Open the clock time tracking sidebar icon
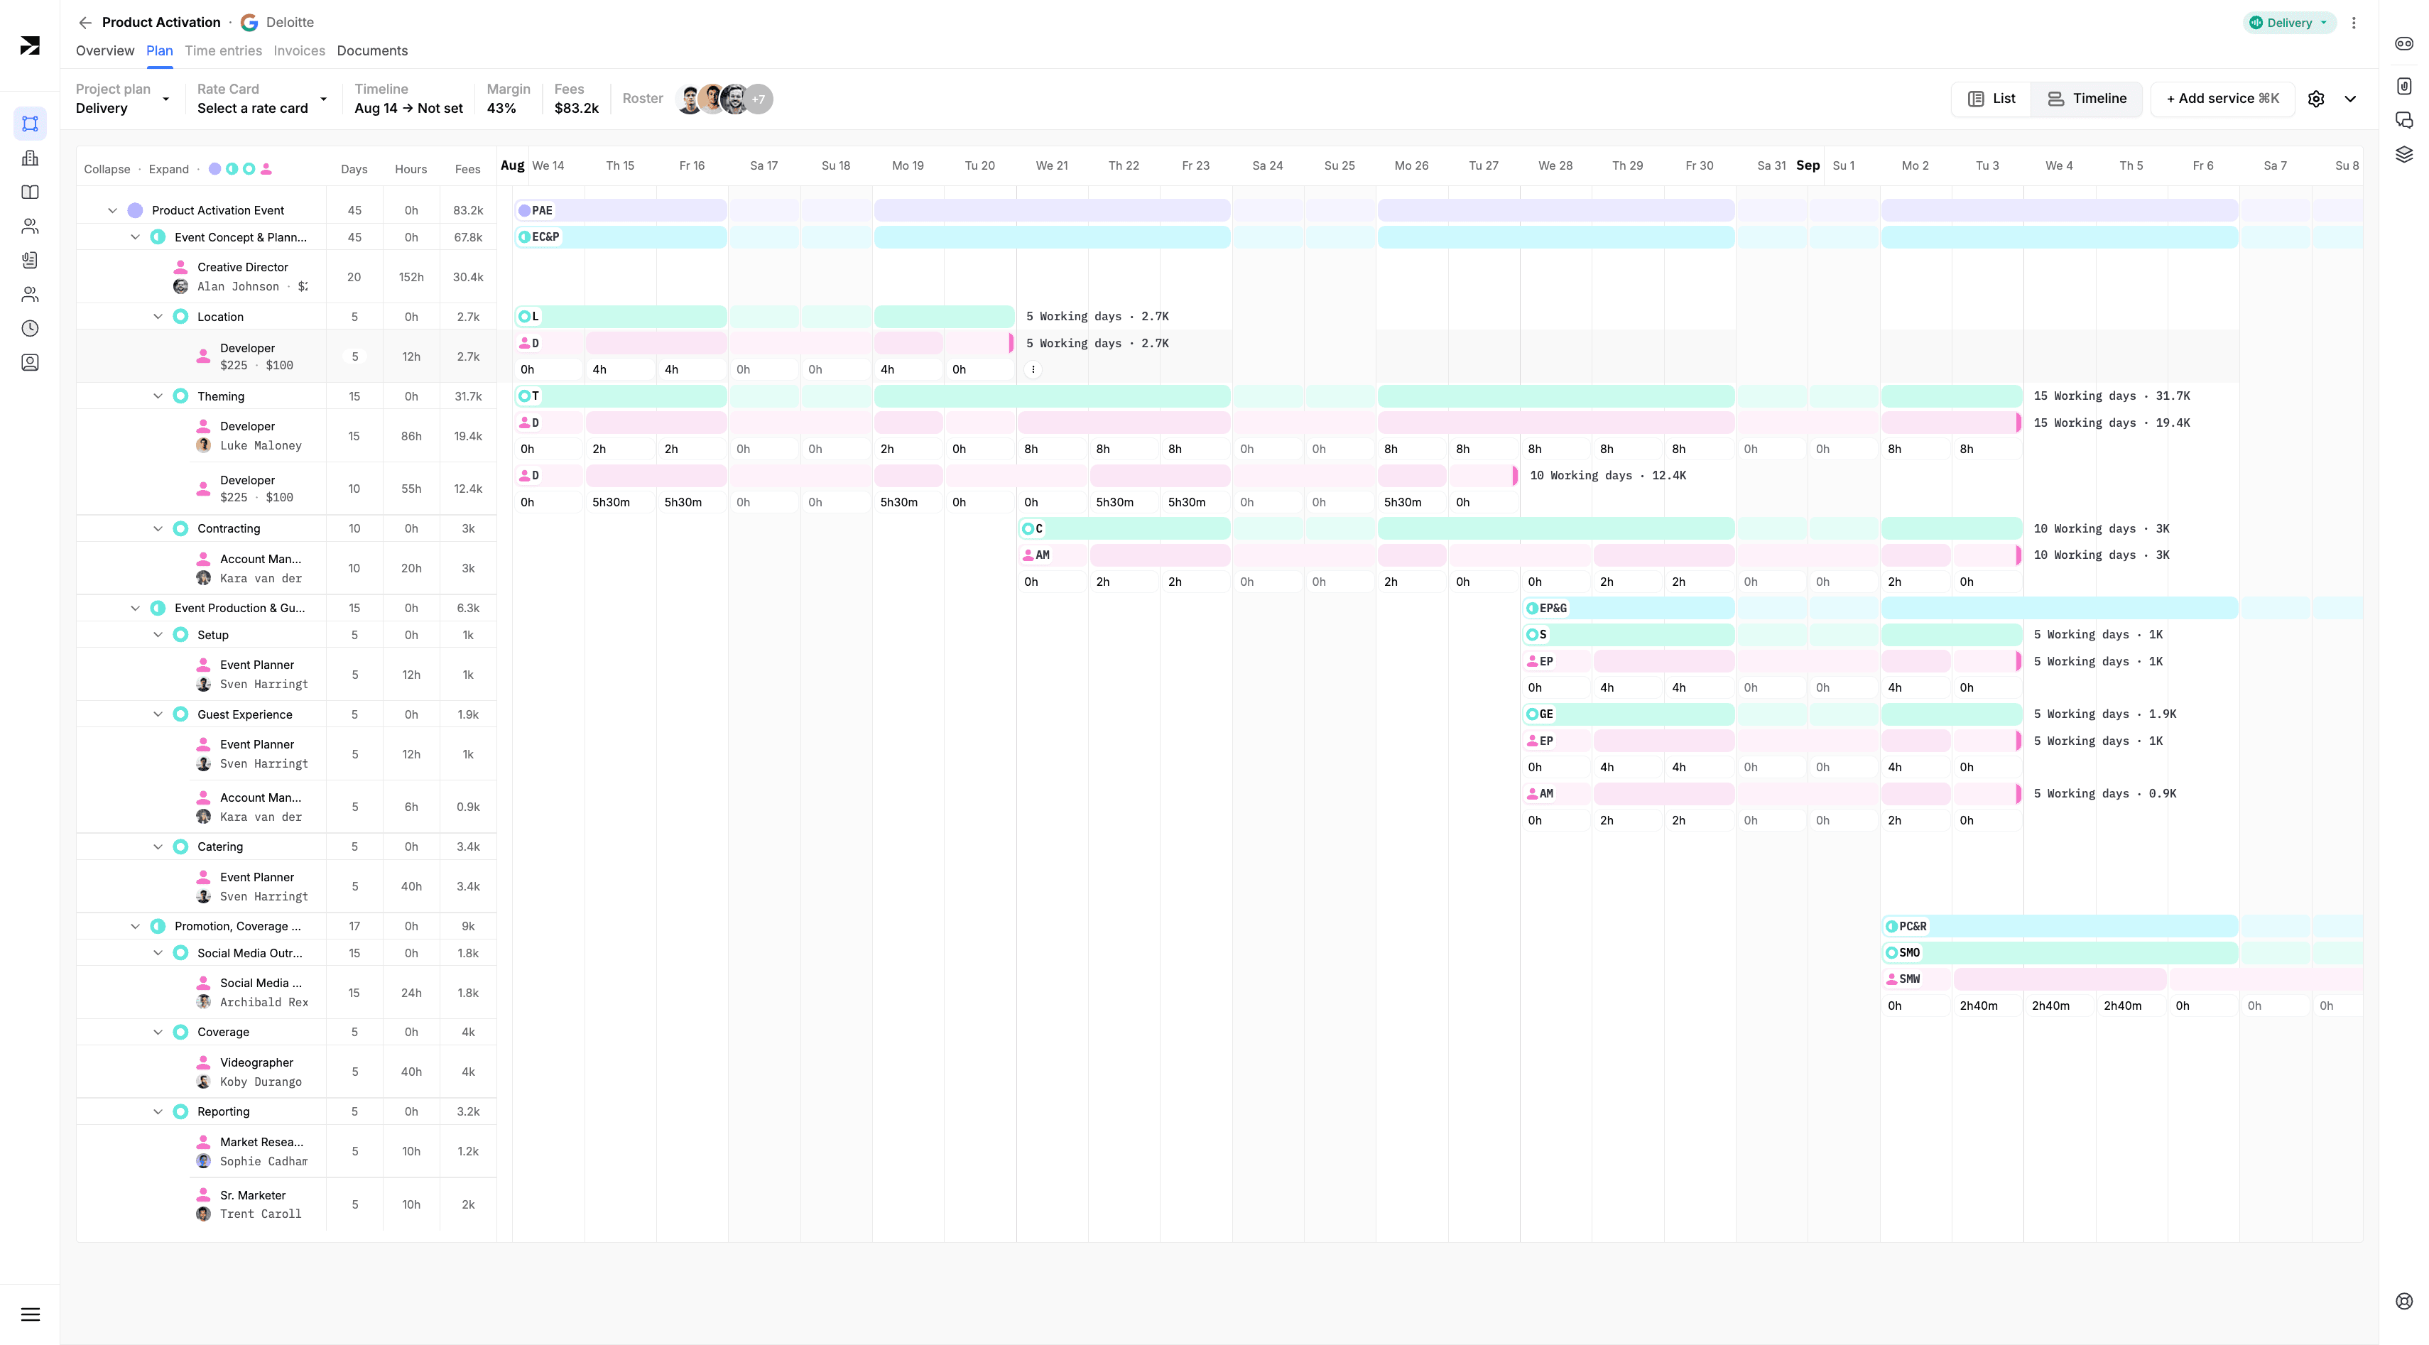Screen dimensions: 2429x1345 point(30,328)
